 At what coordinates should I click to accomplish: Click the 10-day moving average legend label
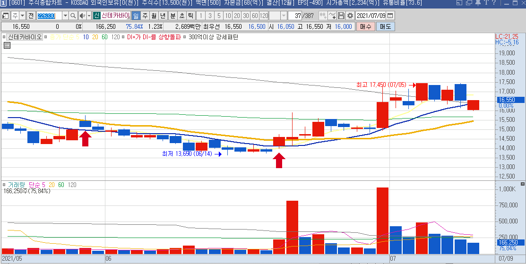[x=86, y=37]
